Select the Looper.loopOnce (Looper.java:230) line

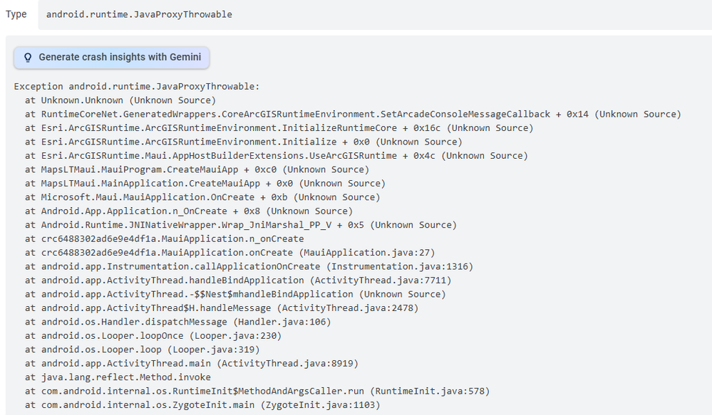tap(153, 335)
